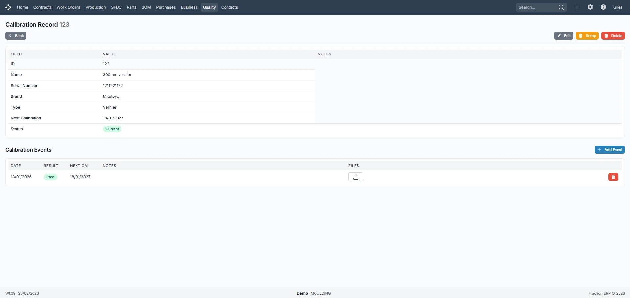Viewport: 630px width, 298px height.
Task: Click the green Current status badge
Action: pos(112,129)
